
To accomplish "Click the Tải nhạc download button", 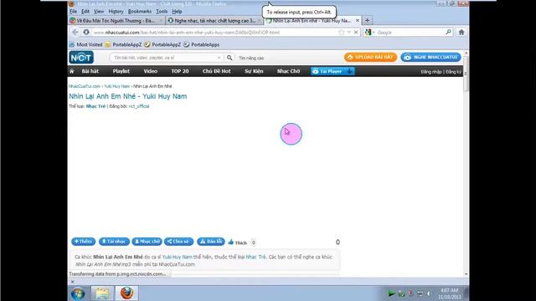I will pos(114,242).
